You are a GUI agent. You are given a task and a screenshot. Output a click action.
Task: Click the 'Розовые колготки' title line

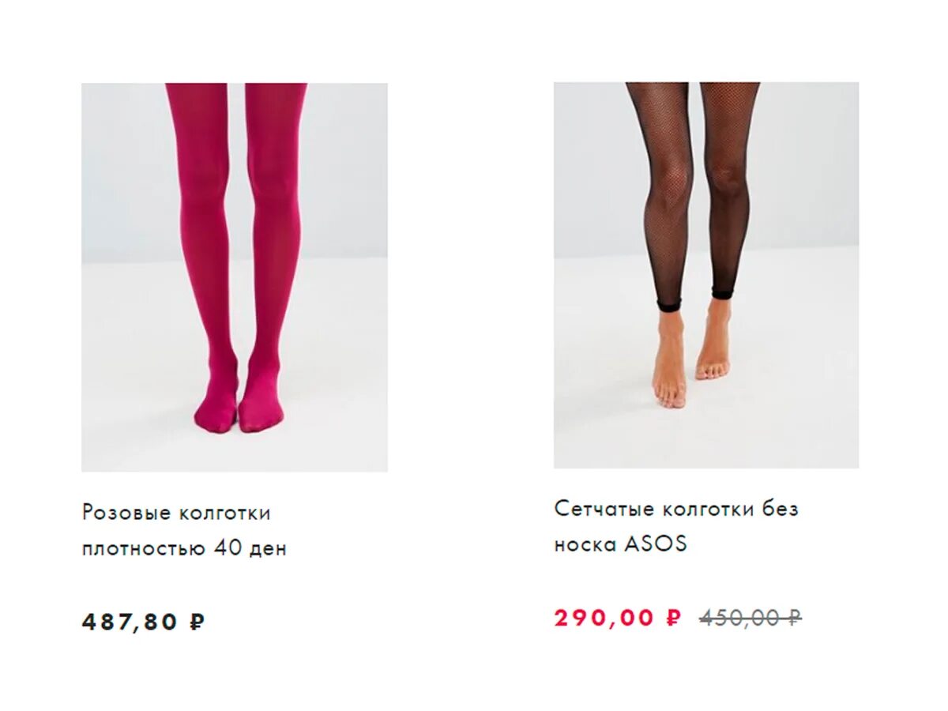click(x=176, y=513)
